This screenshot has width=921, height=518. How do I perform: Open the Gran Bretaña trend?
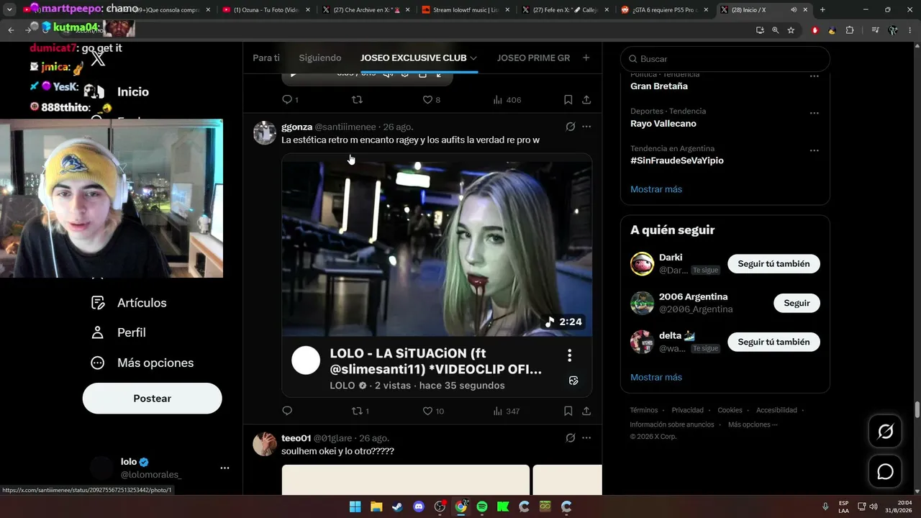click(x=659, y=86)
